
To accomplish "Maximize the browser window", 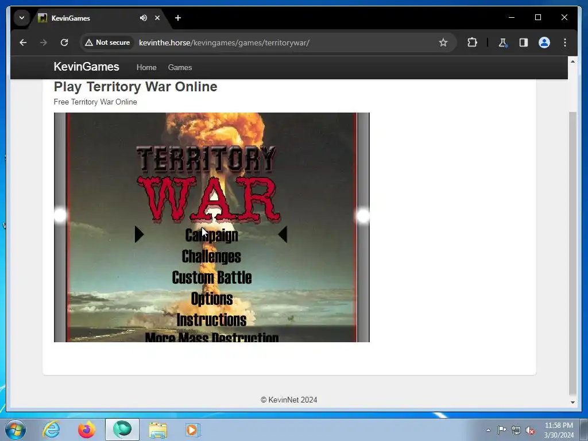I will pos(537,17).
